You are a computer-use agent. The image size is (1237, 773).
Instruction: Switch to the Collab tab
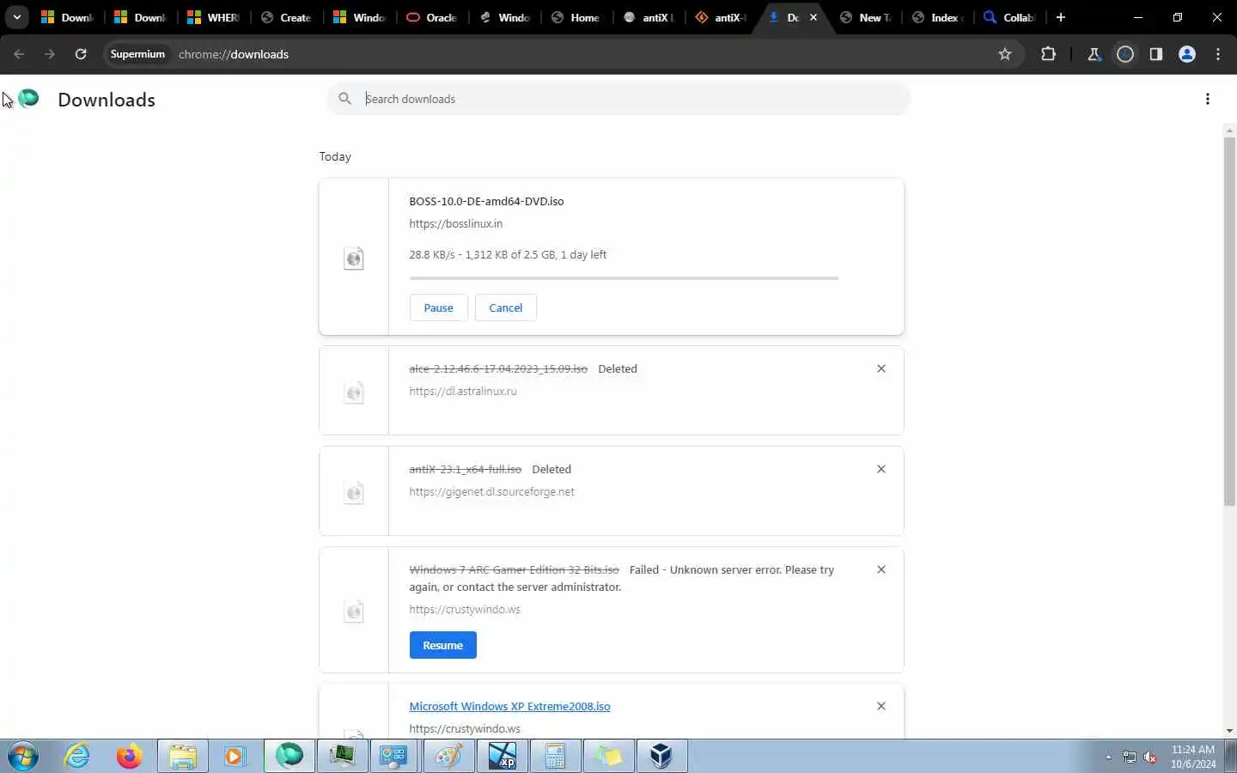tap(1011, 17)
